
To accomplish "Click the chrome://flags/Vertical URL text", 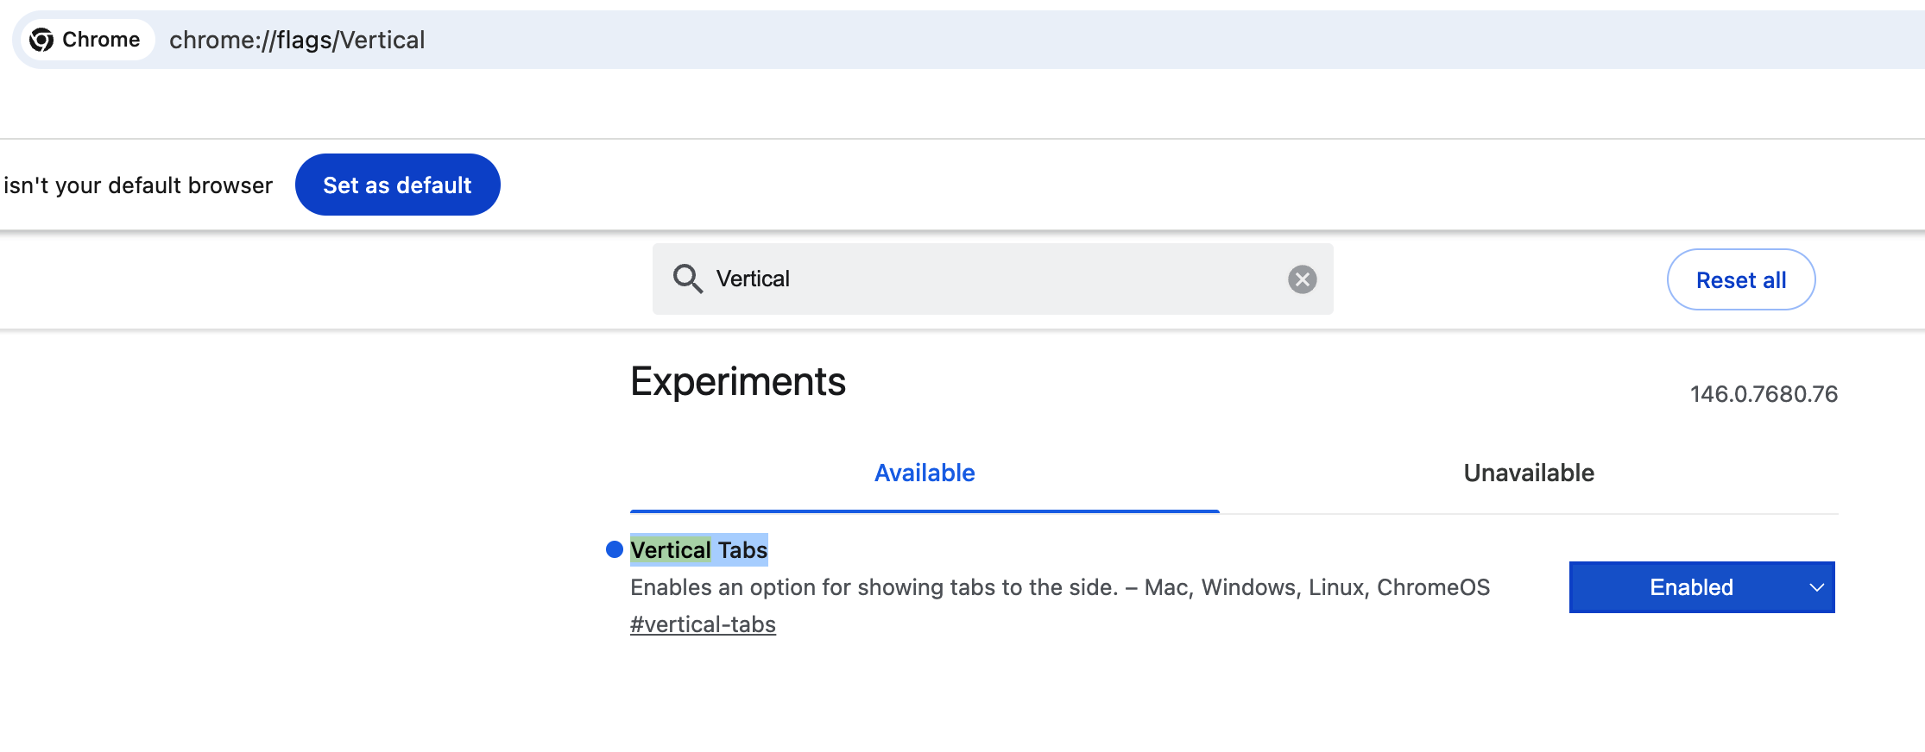I will click(297, 40).
